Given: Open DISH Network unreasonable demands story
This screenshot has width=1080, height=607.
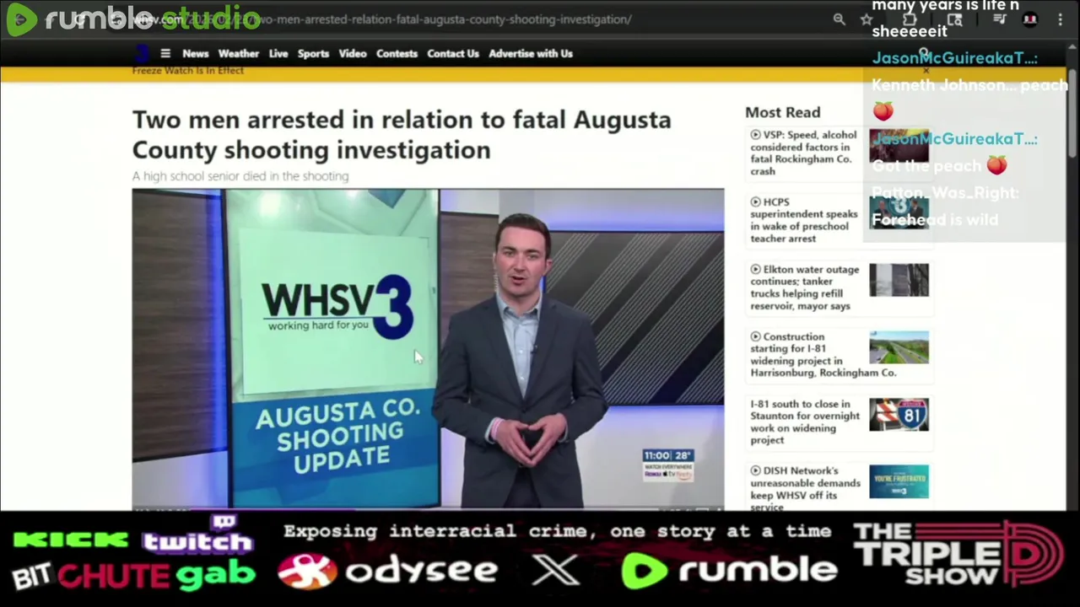Looking at the screenshot, I should (805, 489).
